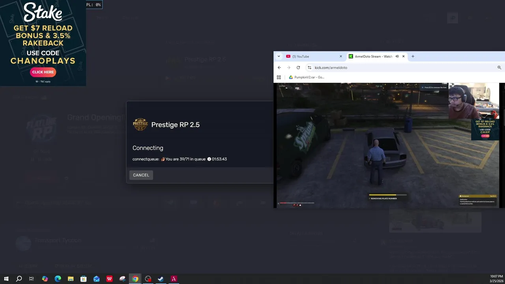View site information for kick.com
Image resolution: width=505 pixels, height=284 pixels.
pos(309,67)
